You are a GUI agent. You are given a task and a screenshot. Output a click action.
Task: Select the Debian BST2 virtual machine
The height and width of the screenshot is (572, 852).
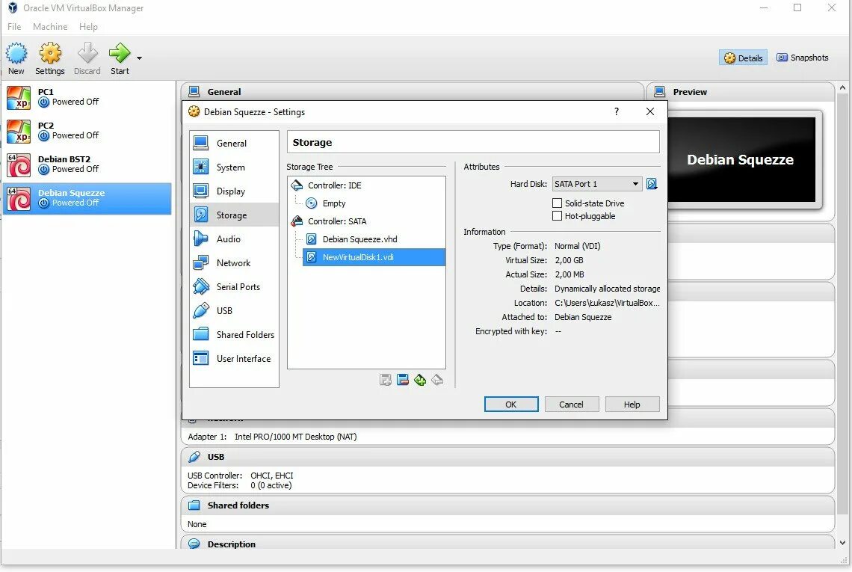pos(87,164)
